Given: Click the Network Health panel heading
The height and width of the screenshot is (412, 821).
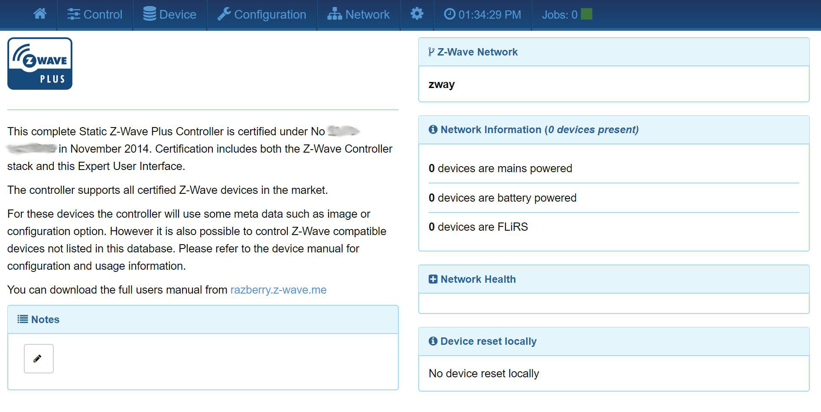Looking at the screenshot, I should pyautogui.click(x=478, y=279).
